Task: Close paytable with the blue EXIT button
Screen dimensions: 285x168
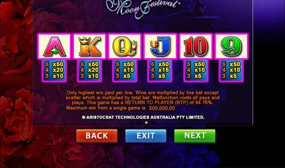Action: (146, 136)
